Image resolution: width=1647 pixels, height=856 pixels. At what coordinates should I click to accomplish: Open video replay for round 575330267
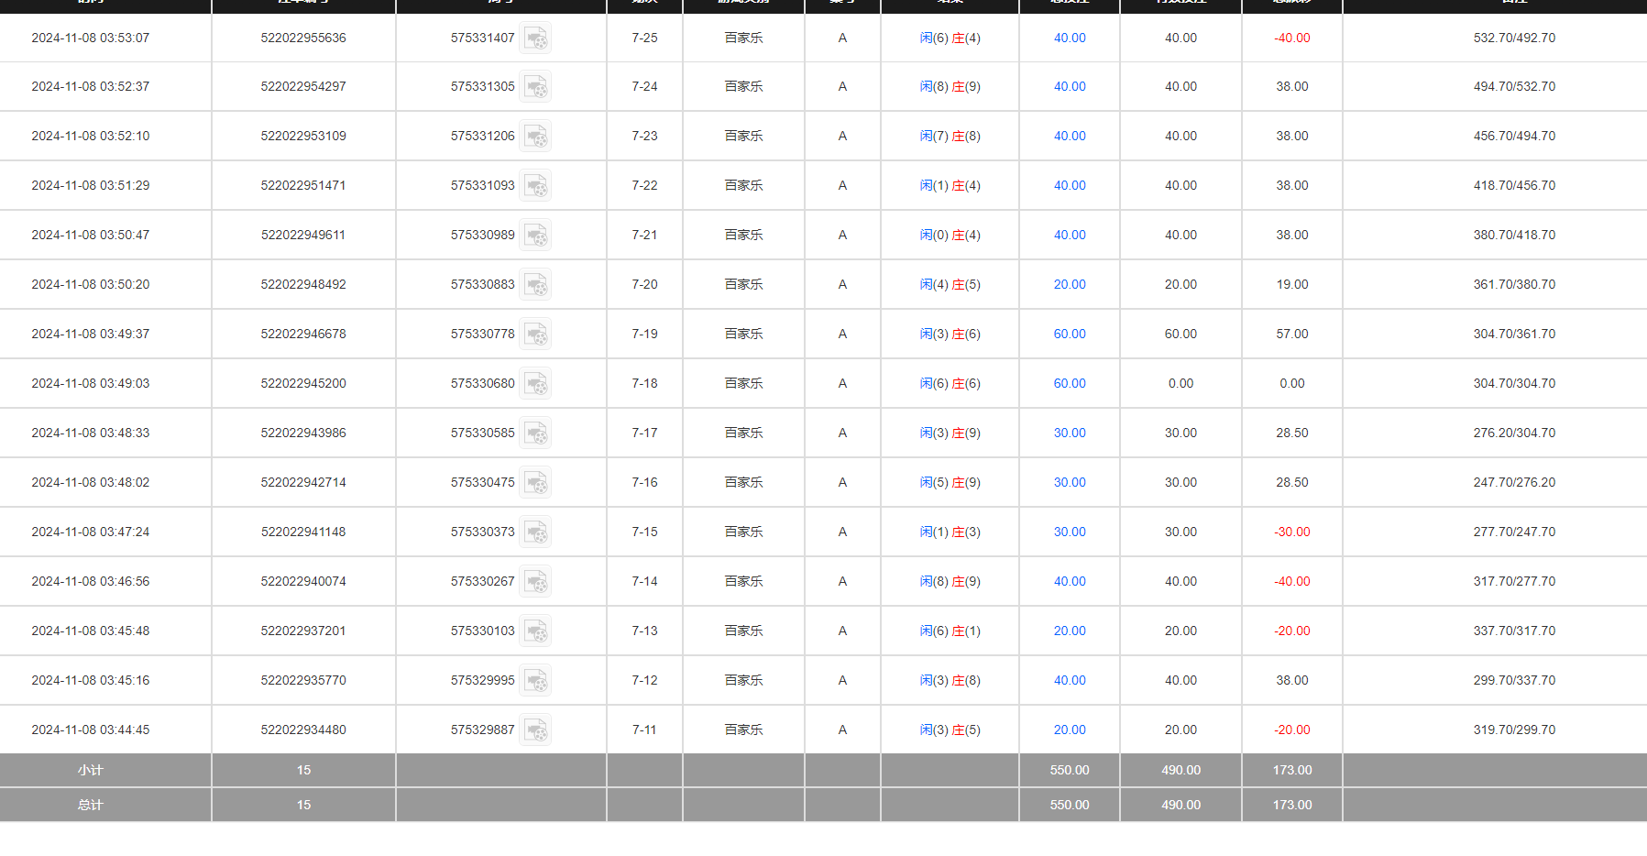pos(535,582)
